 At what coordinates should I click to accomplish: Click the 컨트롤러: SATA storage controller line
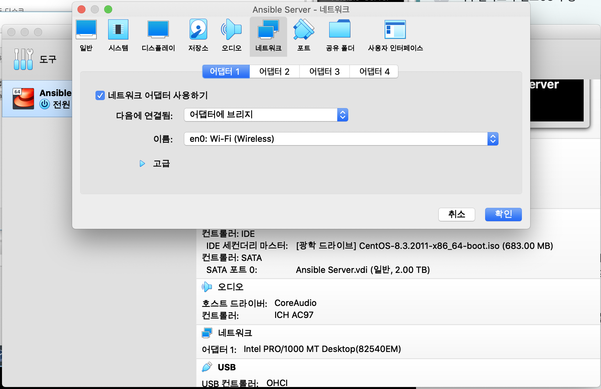[232, 258]
